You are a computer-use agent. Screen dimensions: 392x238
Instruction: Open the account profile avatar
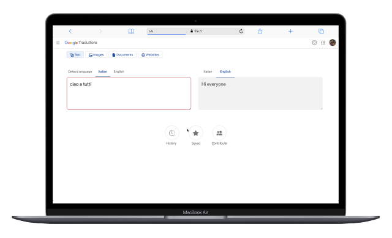pos(333,43)
